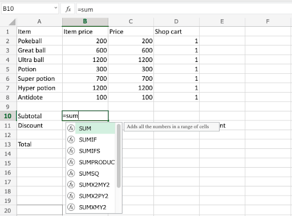The height and width of the screenshot is (216, 292).
Task: Click the fx icon beside SUMPRODUCT
Action: (x=71, y=162)
